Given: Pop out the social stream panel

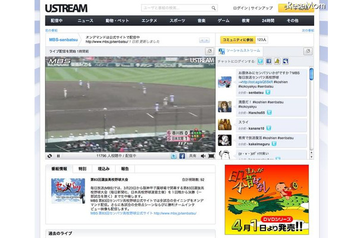Looking at the screenshot, I should pos(308,51).
